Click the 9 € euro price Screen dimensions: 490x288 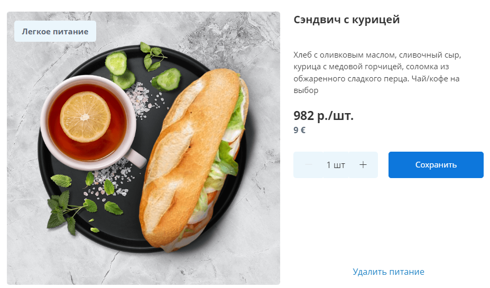299,130
